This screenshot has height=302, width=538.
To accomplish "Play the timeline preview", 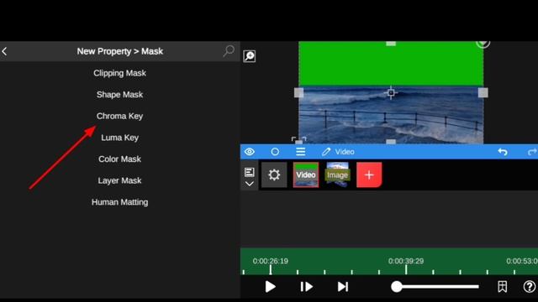I will click(x=270, y=287).
